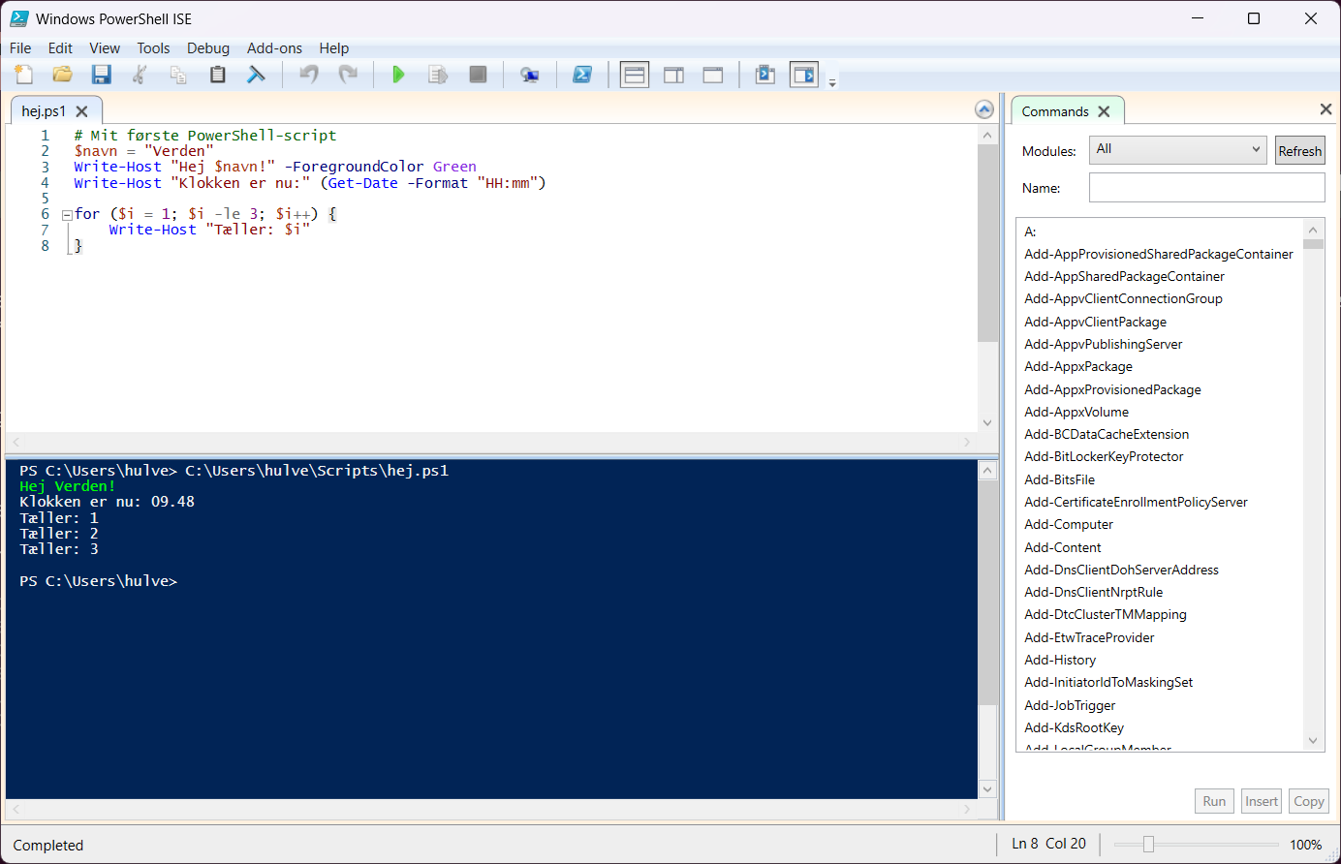Open the File menu
Viewport: 1341px width, 864px height.
(x=20, y=48)
